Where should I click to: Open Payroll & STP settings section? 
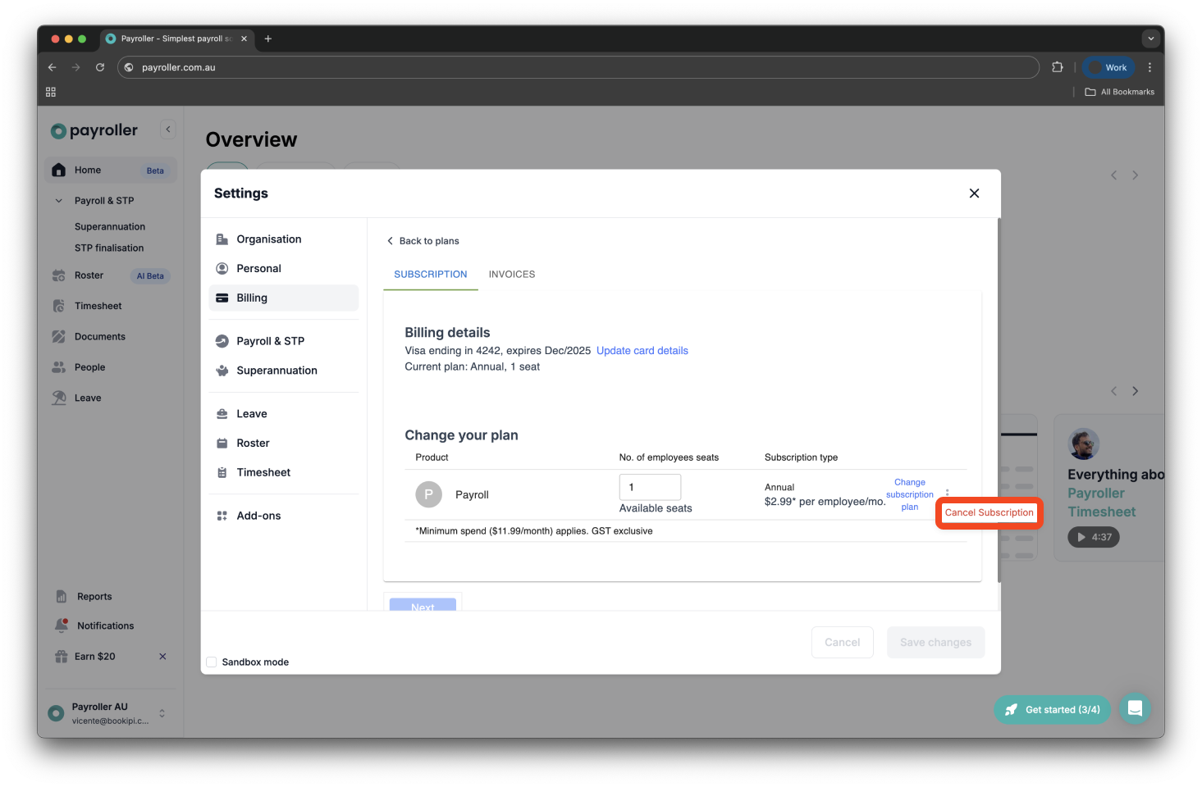pyautogui.click(x=283, y=341)
